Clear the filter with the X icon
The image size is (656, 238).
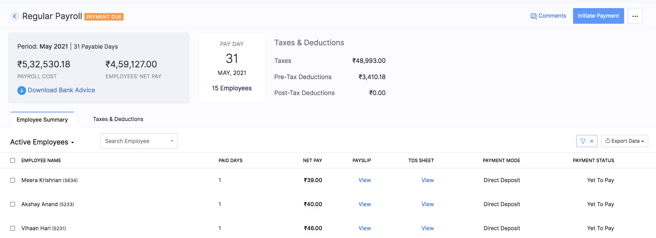coord(592,141)
